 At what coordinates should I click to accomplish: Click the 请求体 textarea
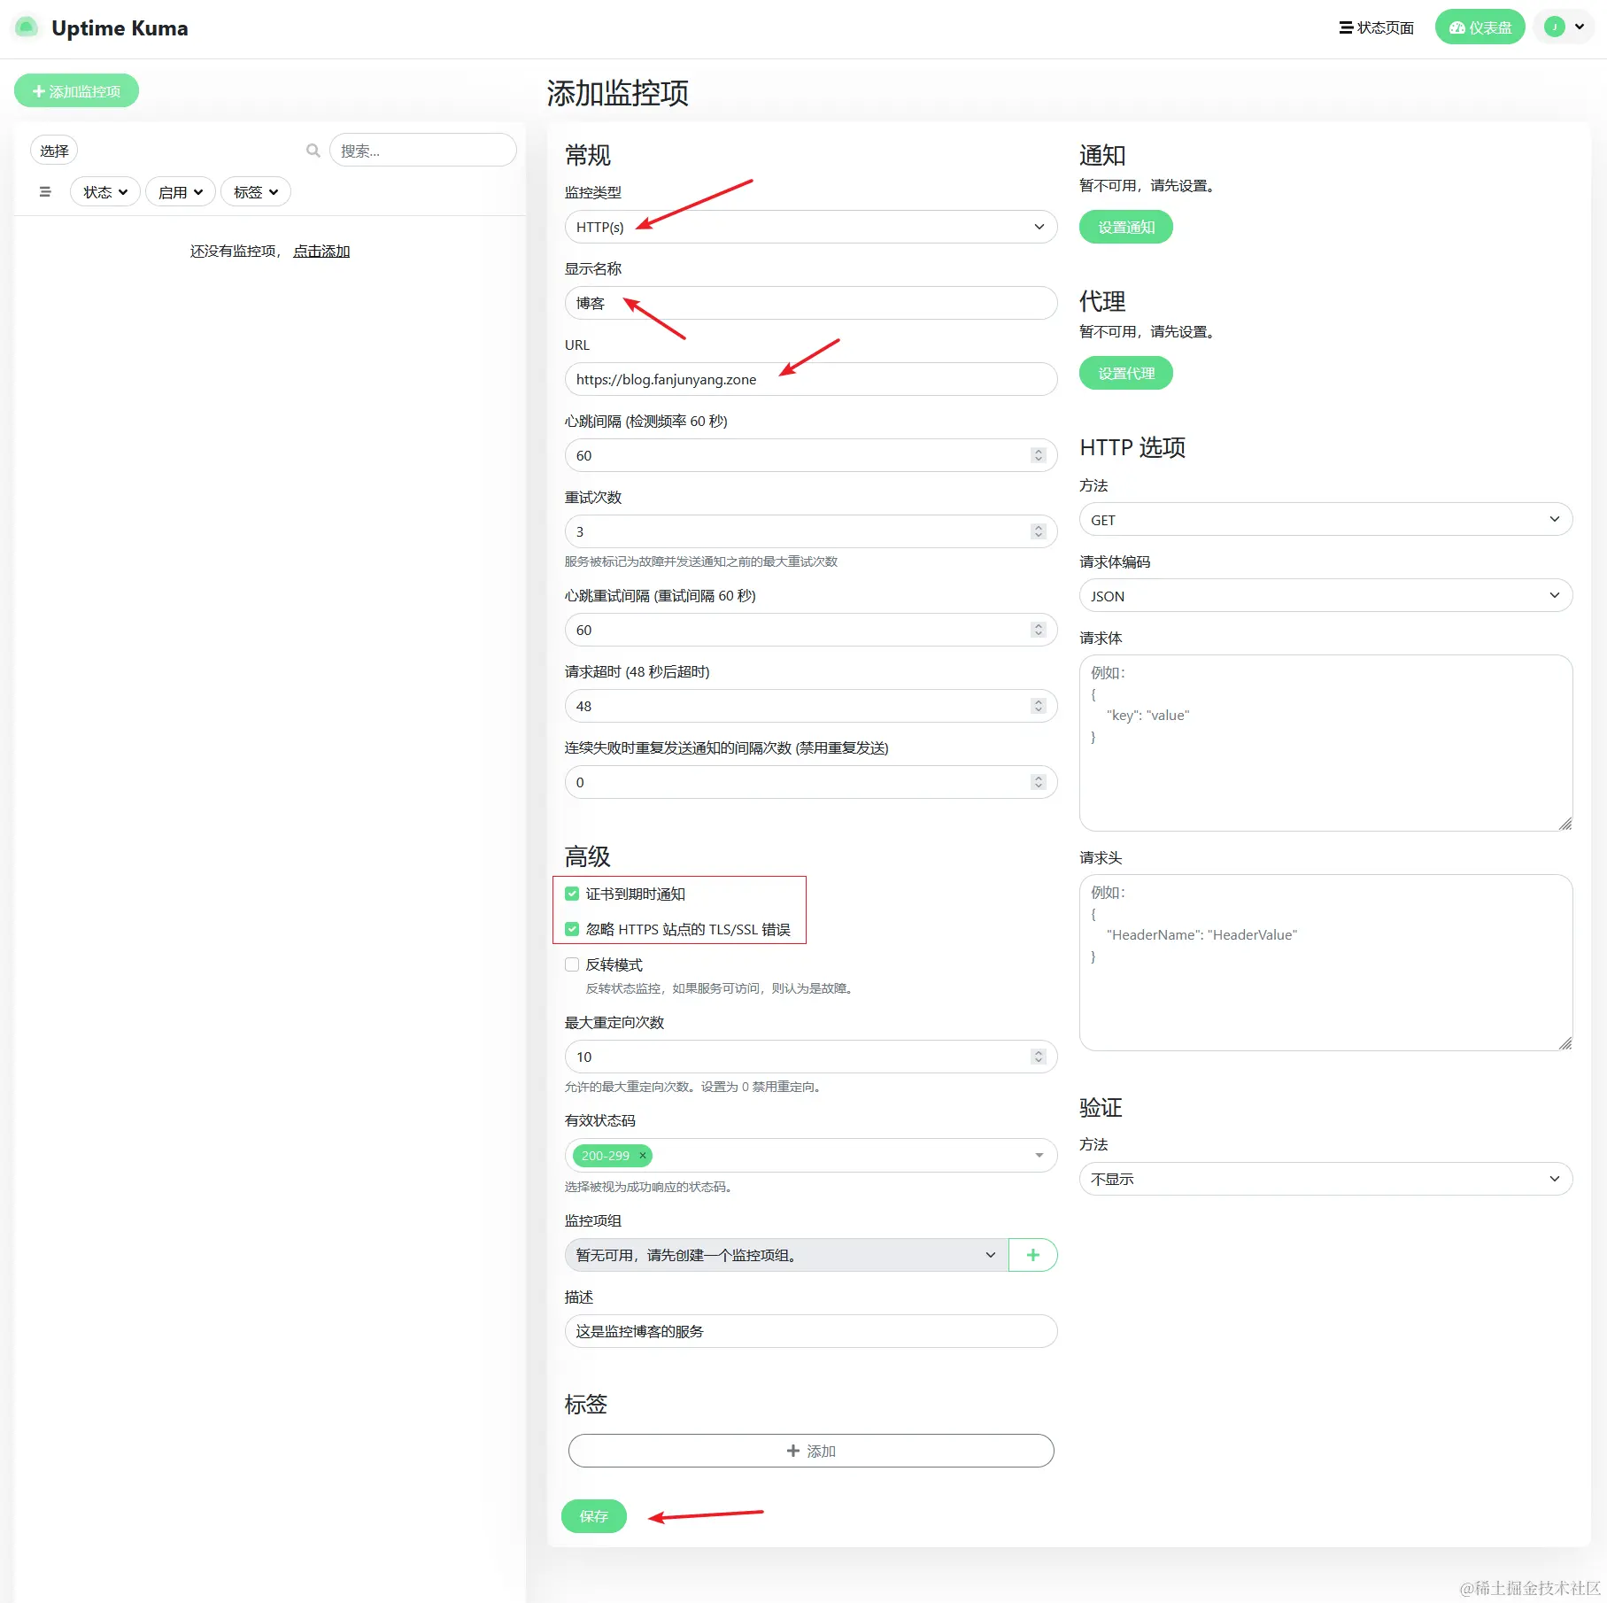(x=1325, y=743)
